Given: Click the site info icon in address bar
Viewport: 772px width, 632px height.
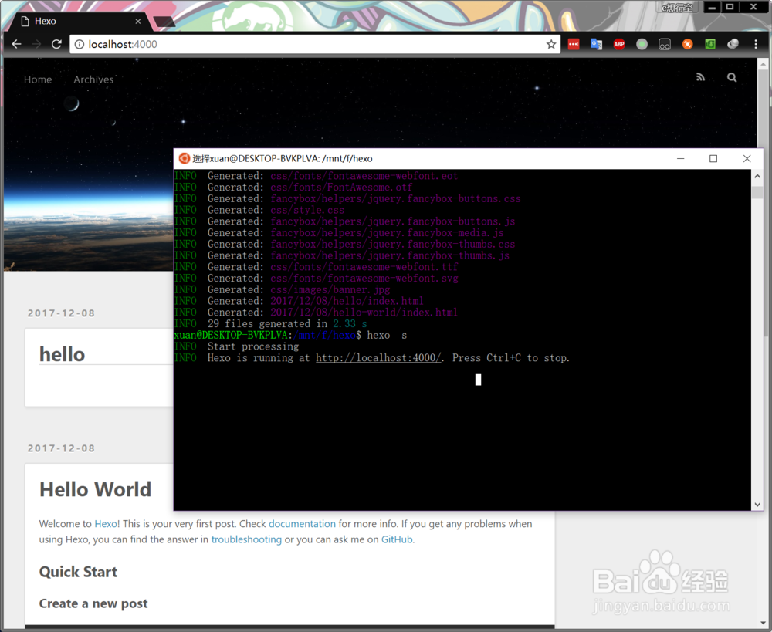Looking at the screenshot, I should (x=80, y=44).
